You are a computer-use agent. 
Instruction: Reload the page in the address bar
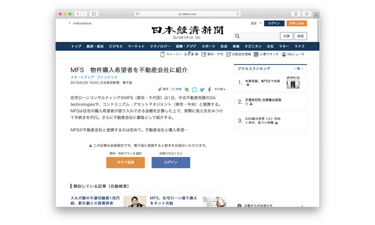click(x=238, y=14)
